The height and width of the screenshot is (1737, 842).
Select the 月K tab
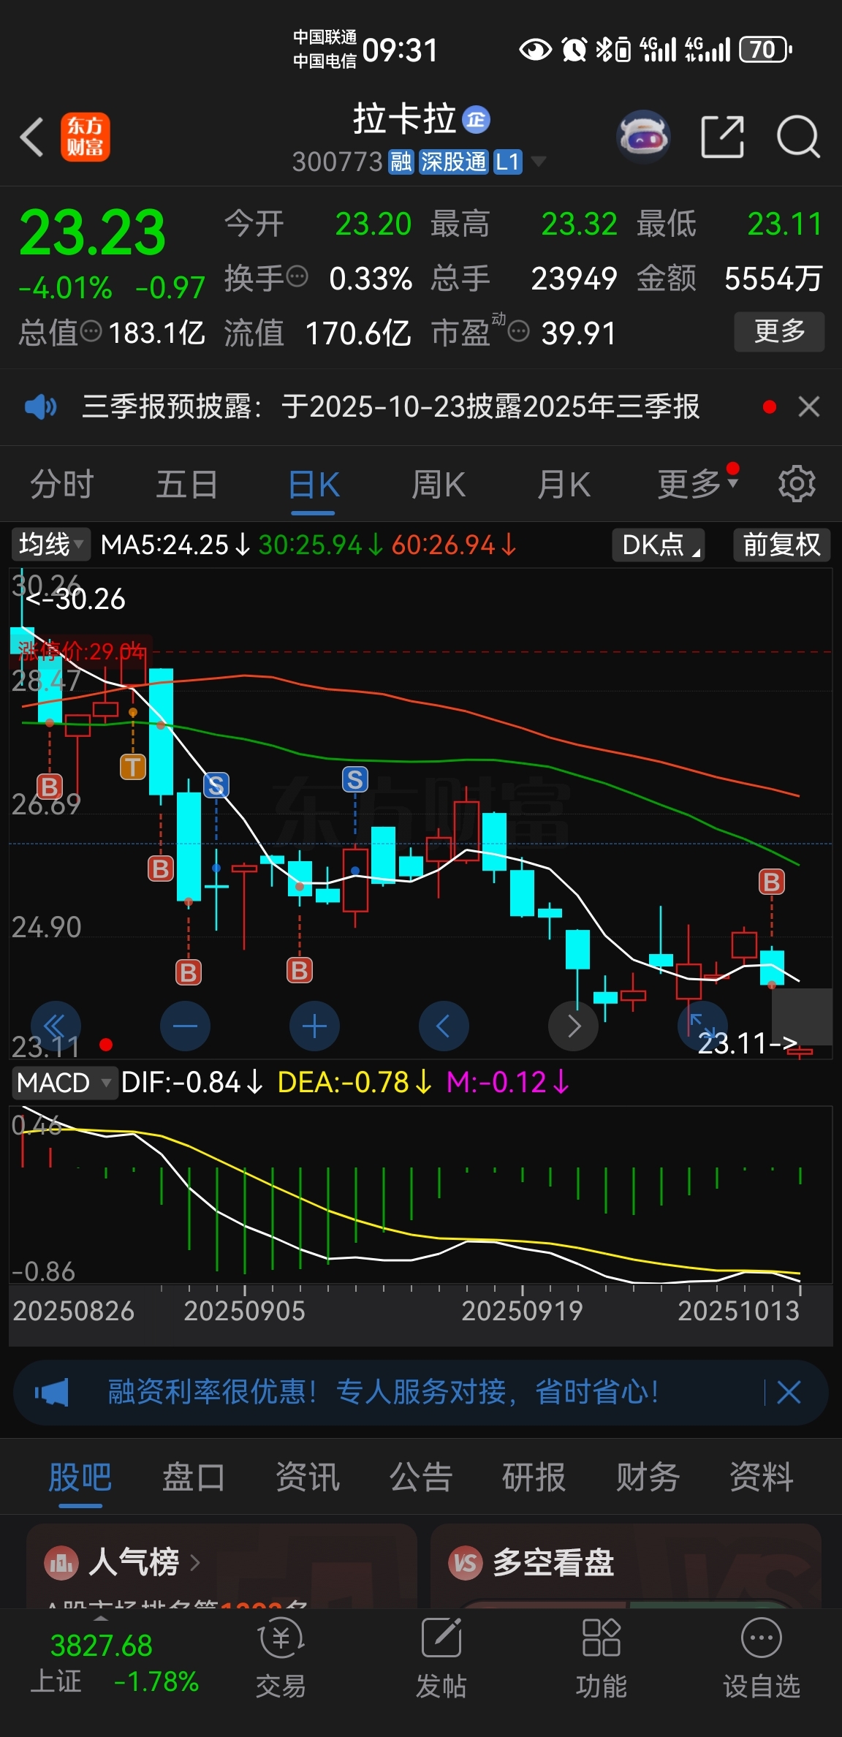click(564, 484)
